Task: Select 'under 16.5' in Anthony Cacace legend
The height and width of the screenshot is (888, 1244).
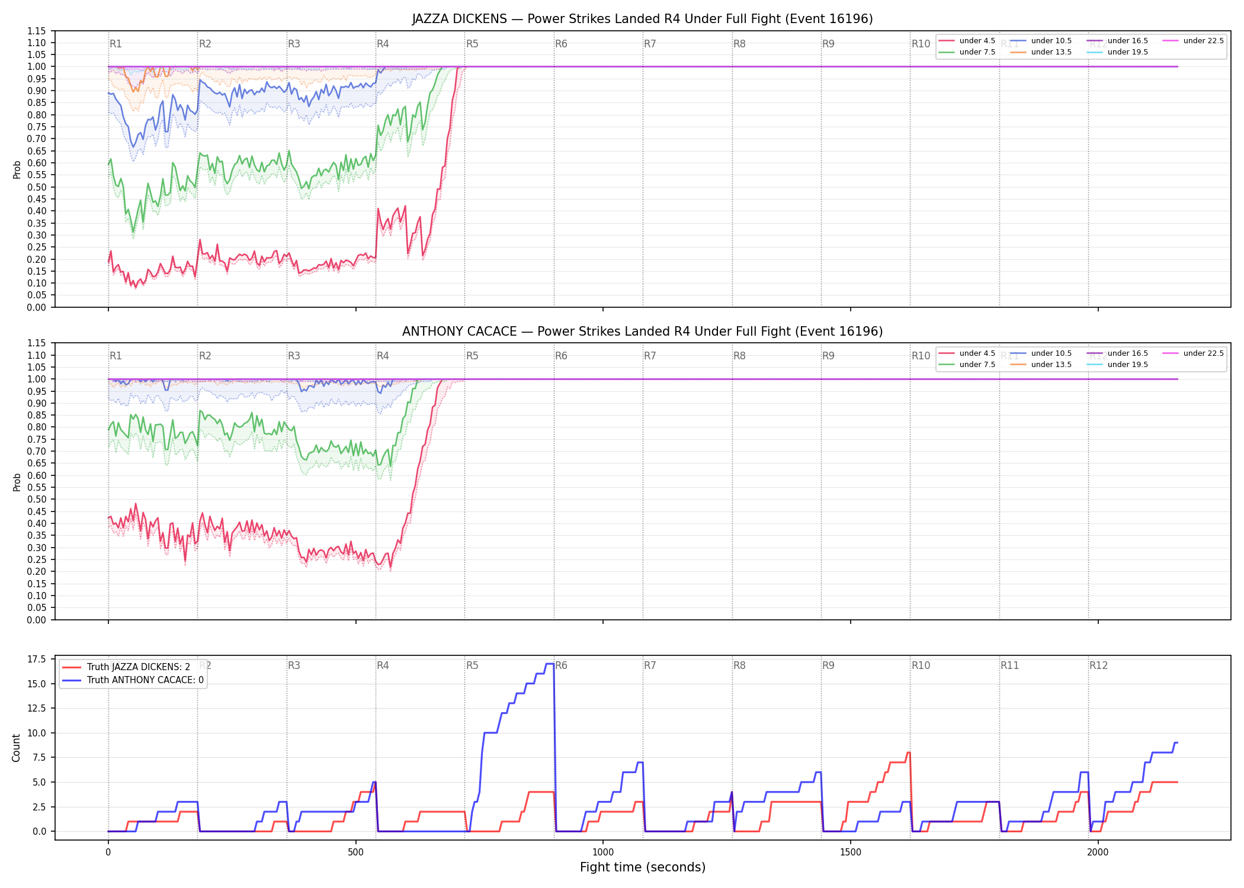Action: [x=1117, y=353]
